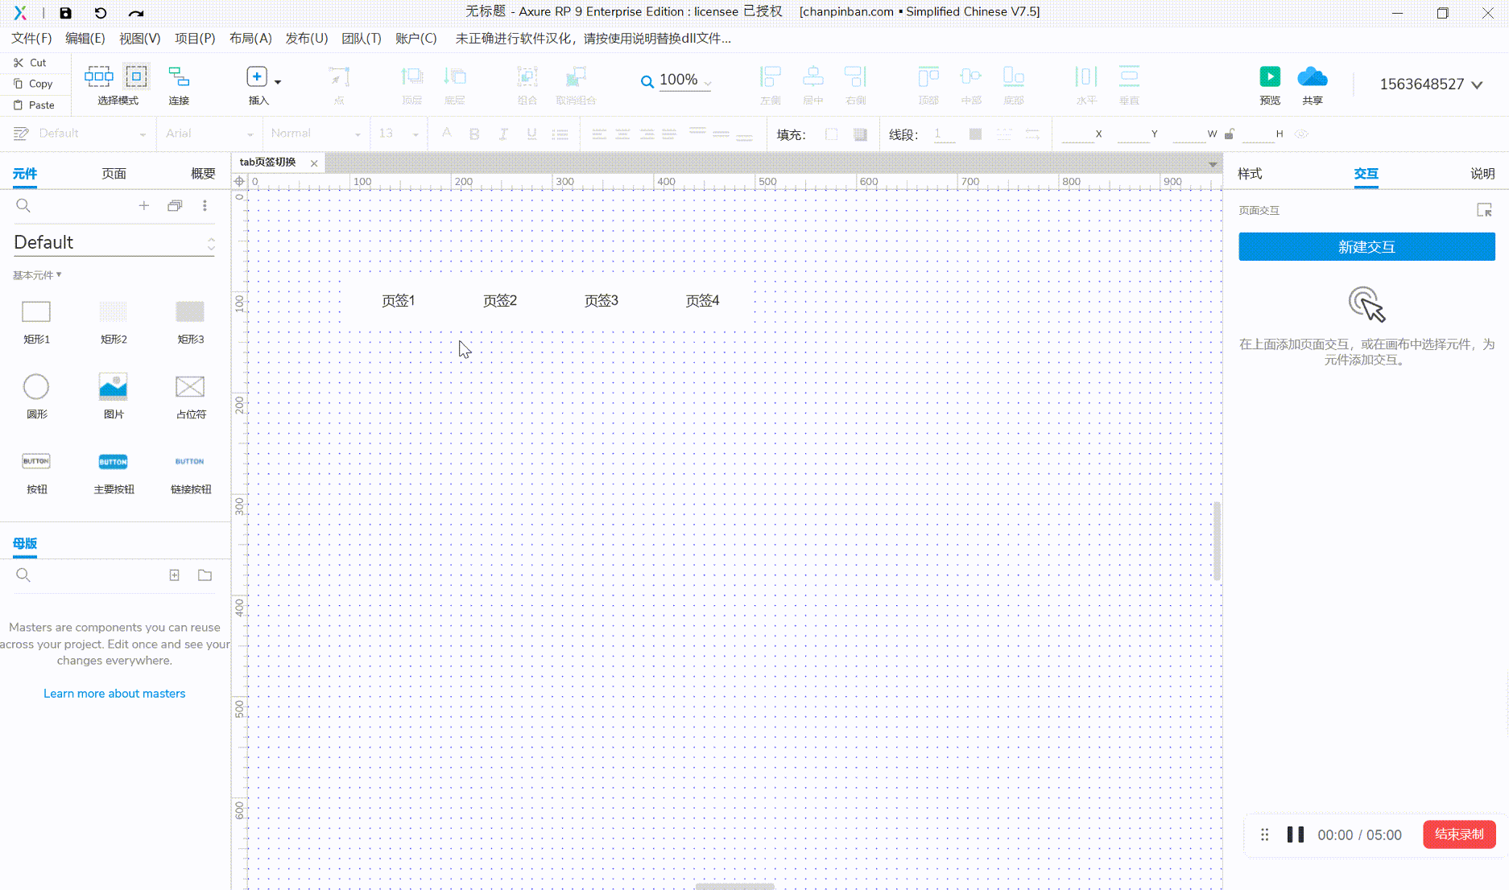Open the 账户(C) menu

(x=416, y=39)
